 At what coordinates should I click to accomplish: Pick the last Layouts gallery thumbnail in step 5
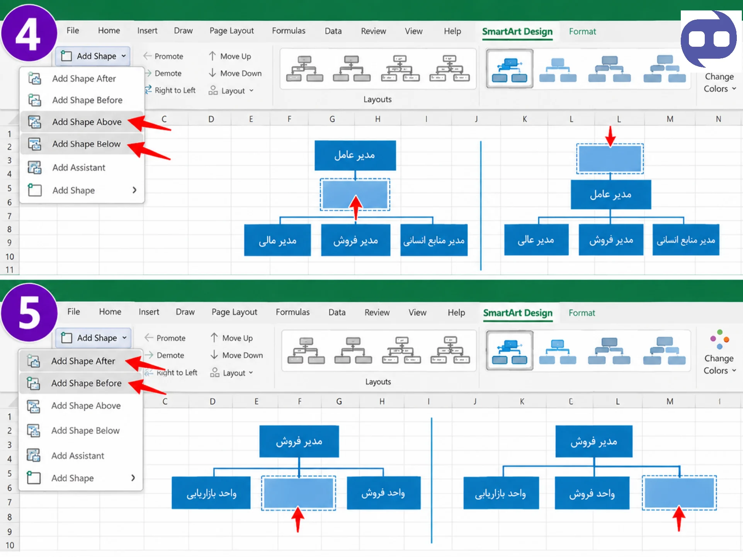(451, 350)
